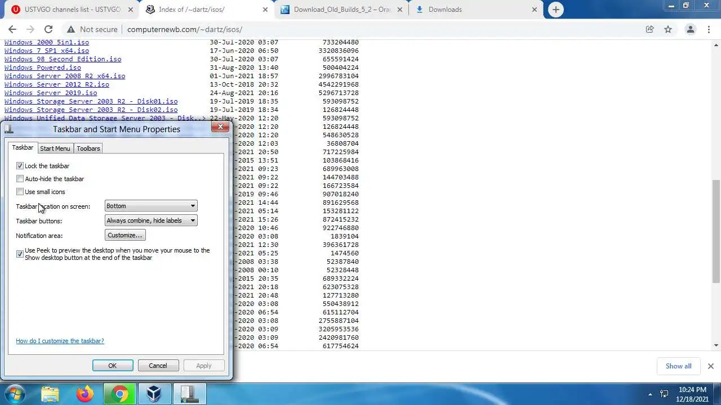The image size is (721, 405).
Task: Toggle Use Peek to preview the desktop
Action: tap(20, 254)
